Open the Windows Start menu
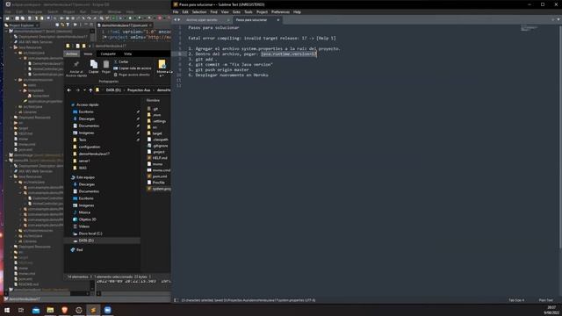This screenshot has height=316, width=562. (7, 310)
